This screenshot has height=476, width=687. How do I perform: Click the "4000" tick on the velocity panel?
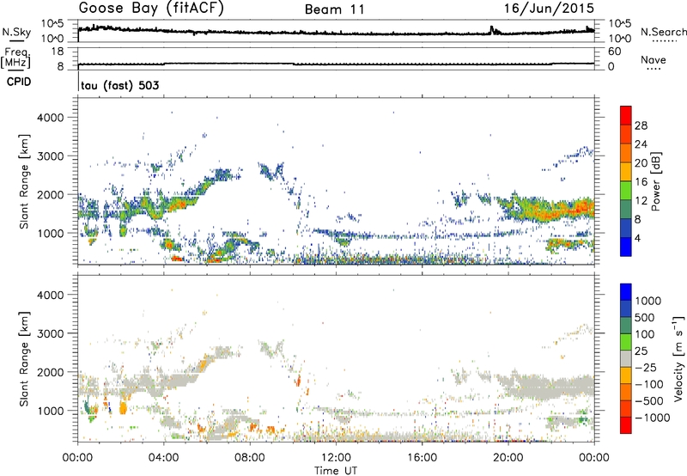[x=51, y=295]
